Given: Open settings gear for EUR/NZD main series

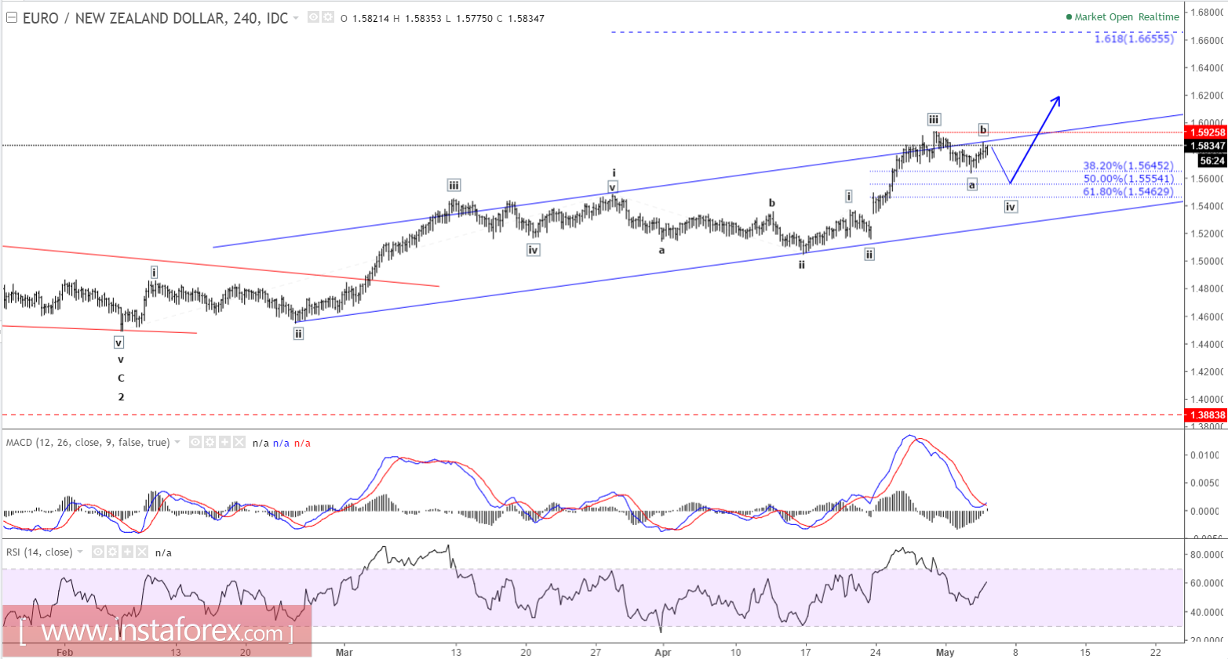Looking at the screenshot, I should point(328,17).
